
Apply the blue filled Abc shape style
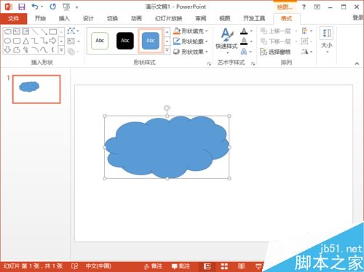151,41
